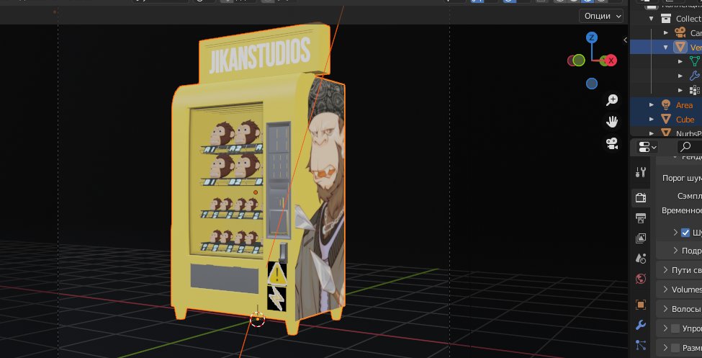
Task: Open the Particles properties tab
Action: click(641, 345)
